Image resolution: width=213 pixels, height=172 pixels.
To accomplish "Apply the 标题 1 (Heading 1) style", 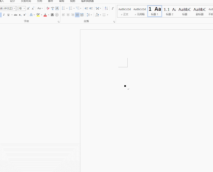I will (155, 11).
